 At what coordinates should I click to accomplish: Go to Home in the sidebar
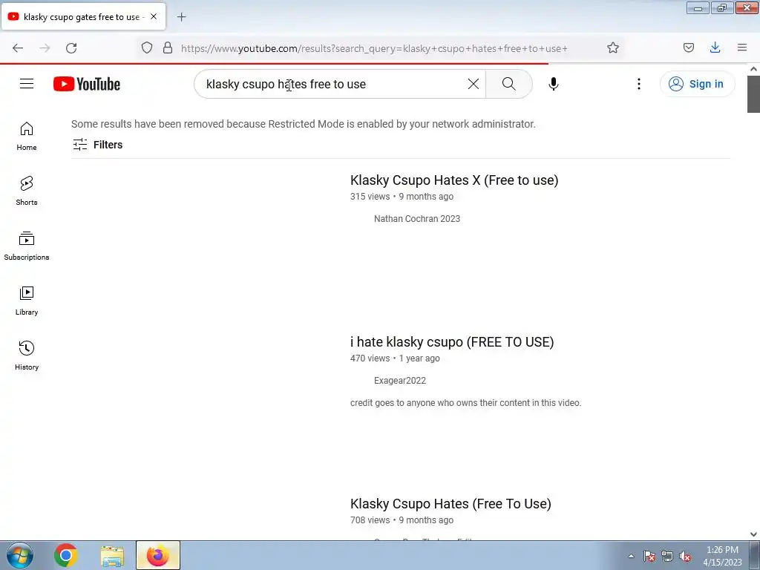pos(27,137)
